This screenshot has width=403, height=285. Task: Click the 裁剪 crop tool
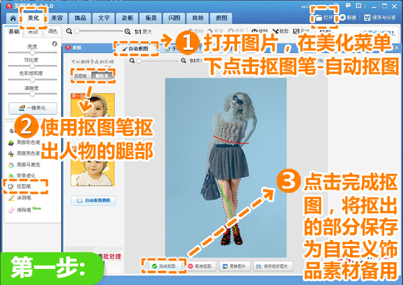coord(281,32)
